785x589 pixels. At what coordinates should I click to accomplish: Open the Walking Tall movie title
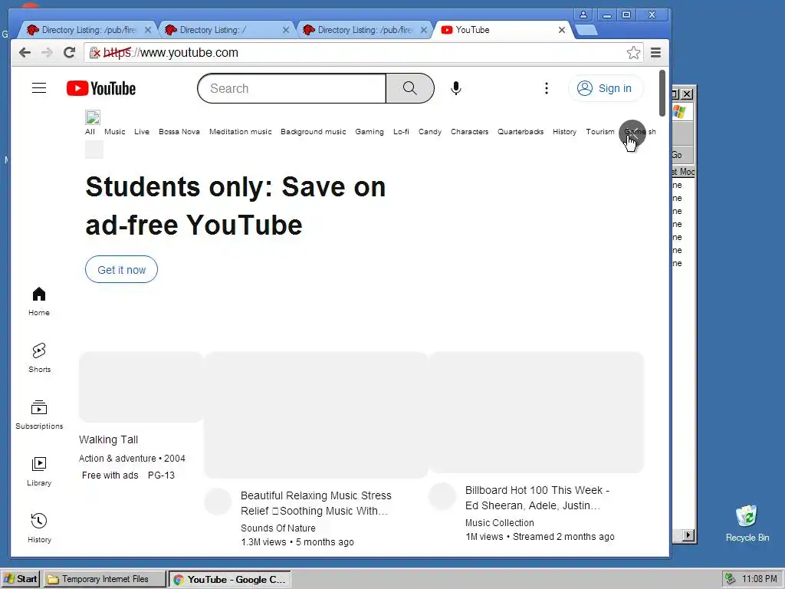point(109,439)
